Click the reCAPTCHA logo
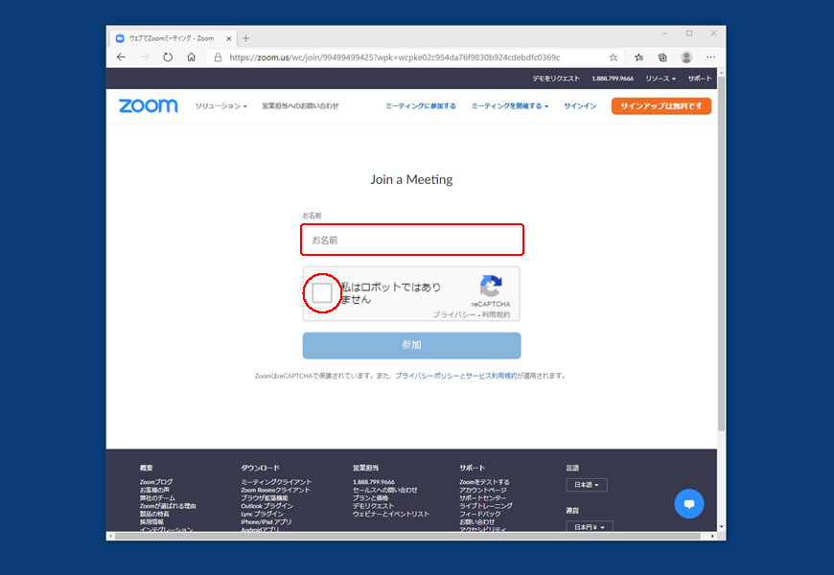 (x=491, y=286)
